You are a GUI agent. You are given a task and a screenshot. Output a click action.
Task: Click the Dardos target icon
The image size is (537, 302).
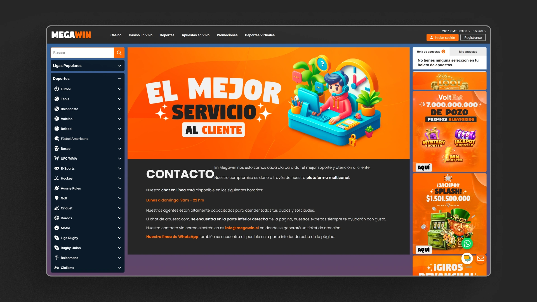click(x=56, y=218)
